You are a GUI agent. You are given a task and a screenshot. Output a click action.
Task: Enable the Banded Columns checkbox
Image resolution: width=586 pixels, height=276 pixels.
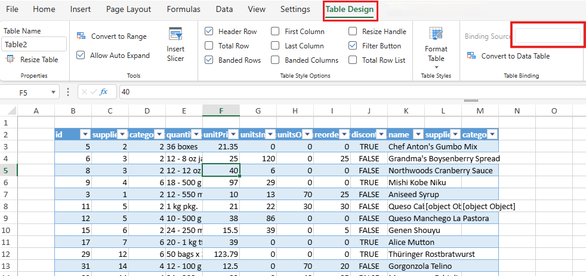pos(275,60)
